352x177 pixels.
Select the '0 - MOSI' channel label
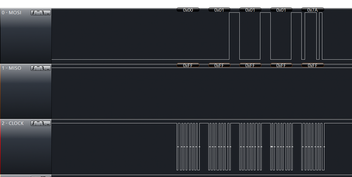(11, 13)
